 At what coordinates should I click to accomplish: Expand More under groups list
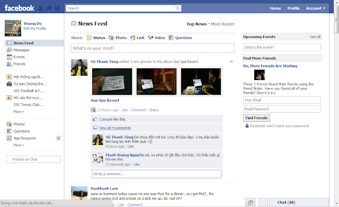coord(19,112)
